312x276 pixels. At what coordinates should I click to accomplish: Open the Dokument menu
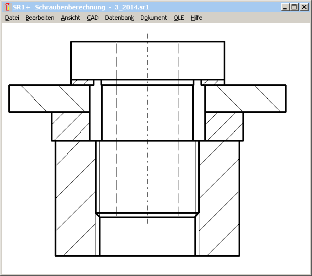[x=154, y=18]
